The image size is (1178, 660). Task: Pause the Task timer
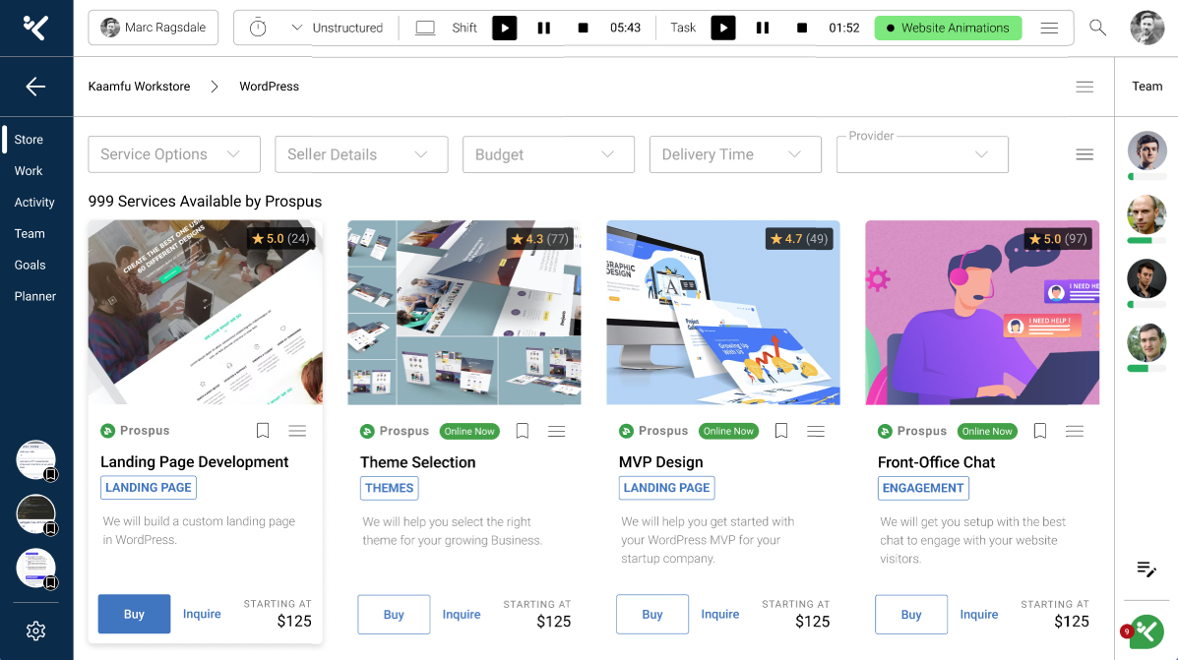763,28
